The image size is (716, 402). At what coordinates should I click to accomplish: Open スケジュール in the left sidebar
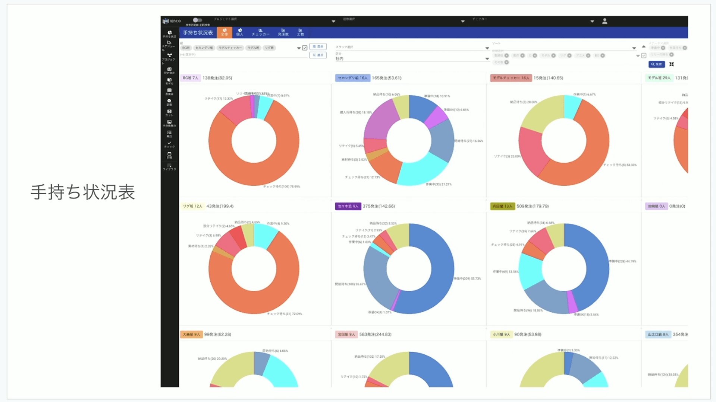pyautogui.click(x=169, y=46)
